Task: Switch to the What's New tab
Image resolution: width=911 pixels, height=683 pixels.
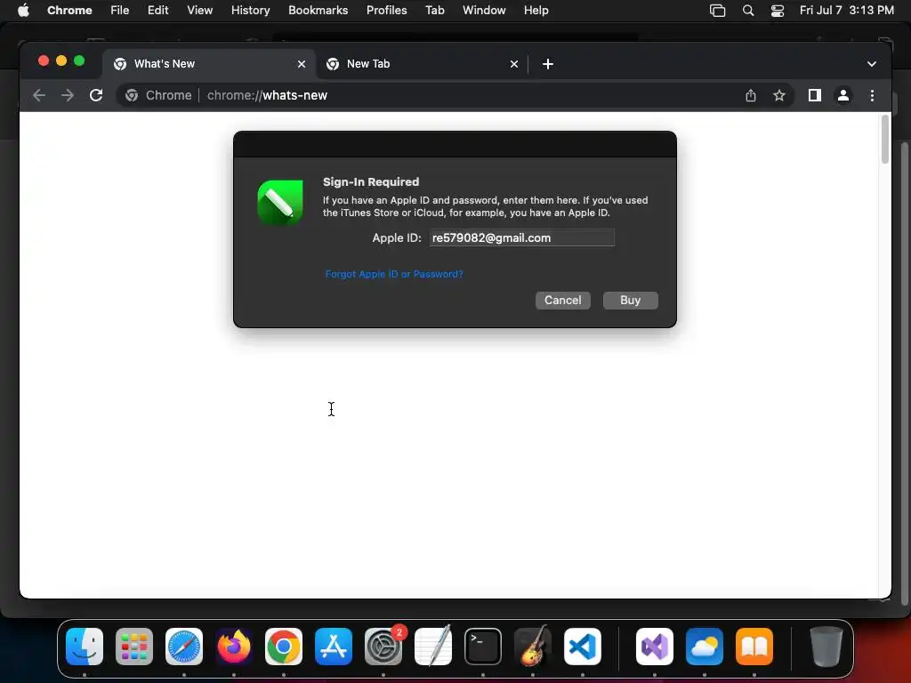Action: coord(209,64)
